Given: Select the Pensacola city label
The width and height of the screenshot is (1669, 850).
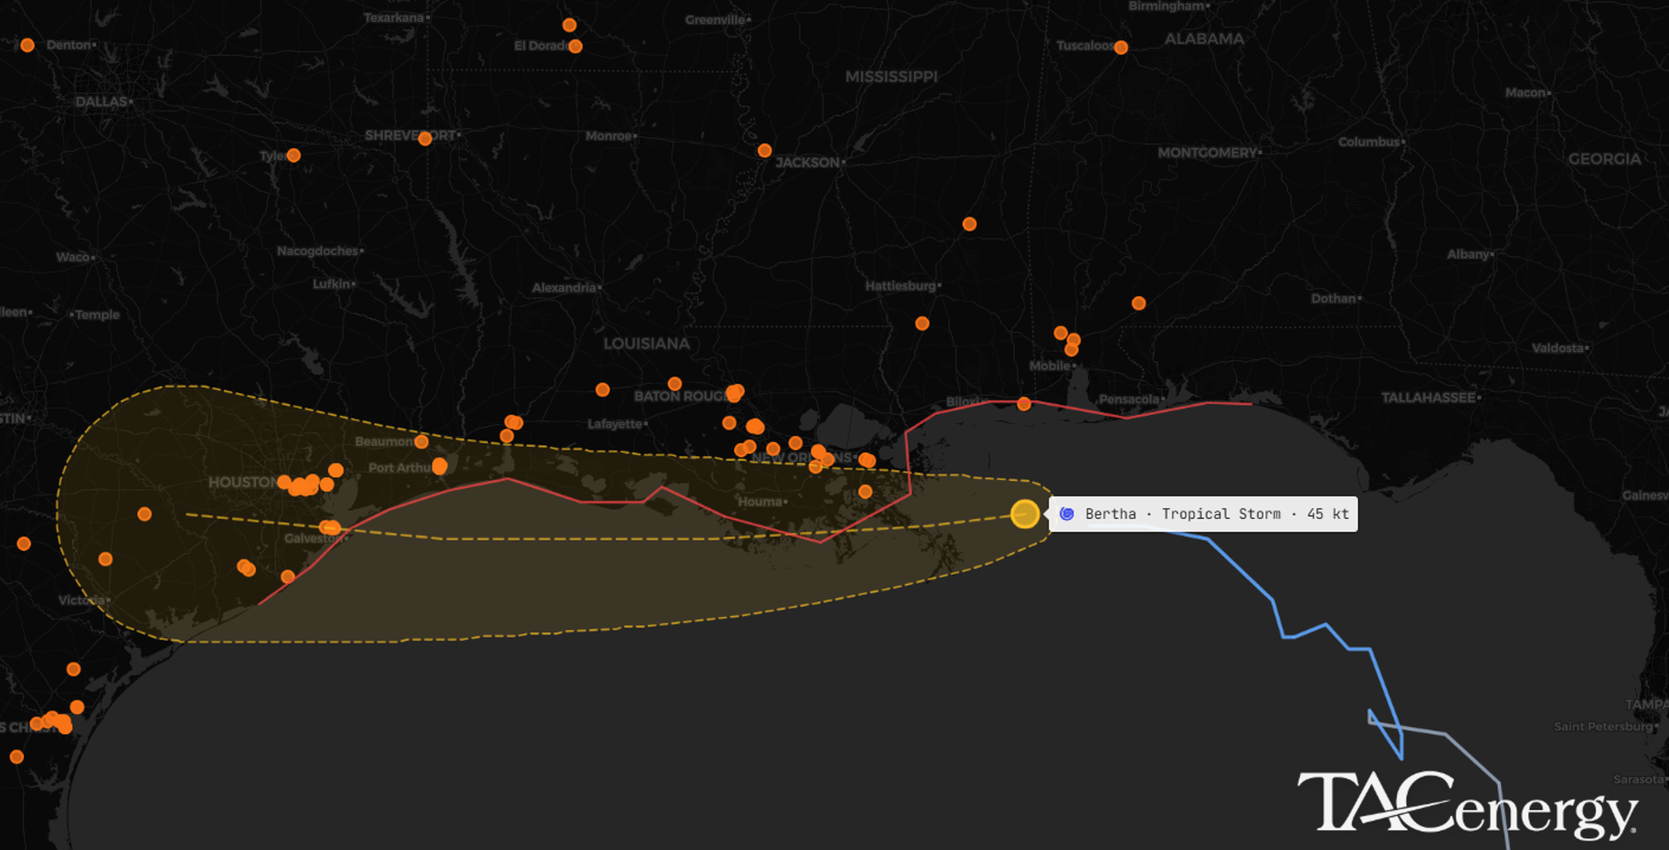Looking at the screenshot, I should click(1129, 400).
